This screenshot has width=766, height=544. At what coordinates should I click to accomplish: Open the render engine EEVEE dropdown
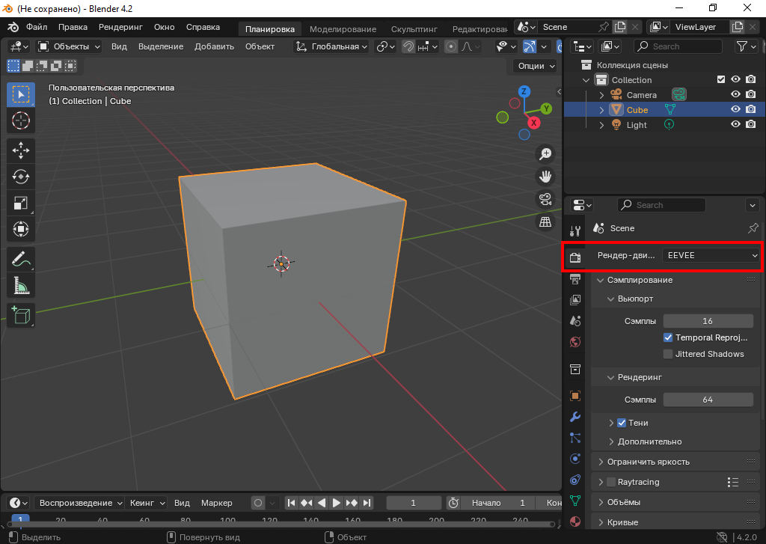pos(711,255)
